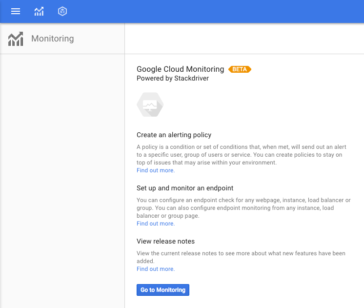Click the hexagon cube icon in top bar
Screen dimensions: 364x308
click(x=62, y=11)
